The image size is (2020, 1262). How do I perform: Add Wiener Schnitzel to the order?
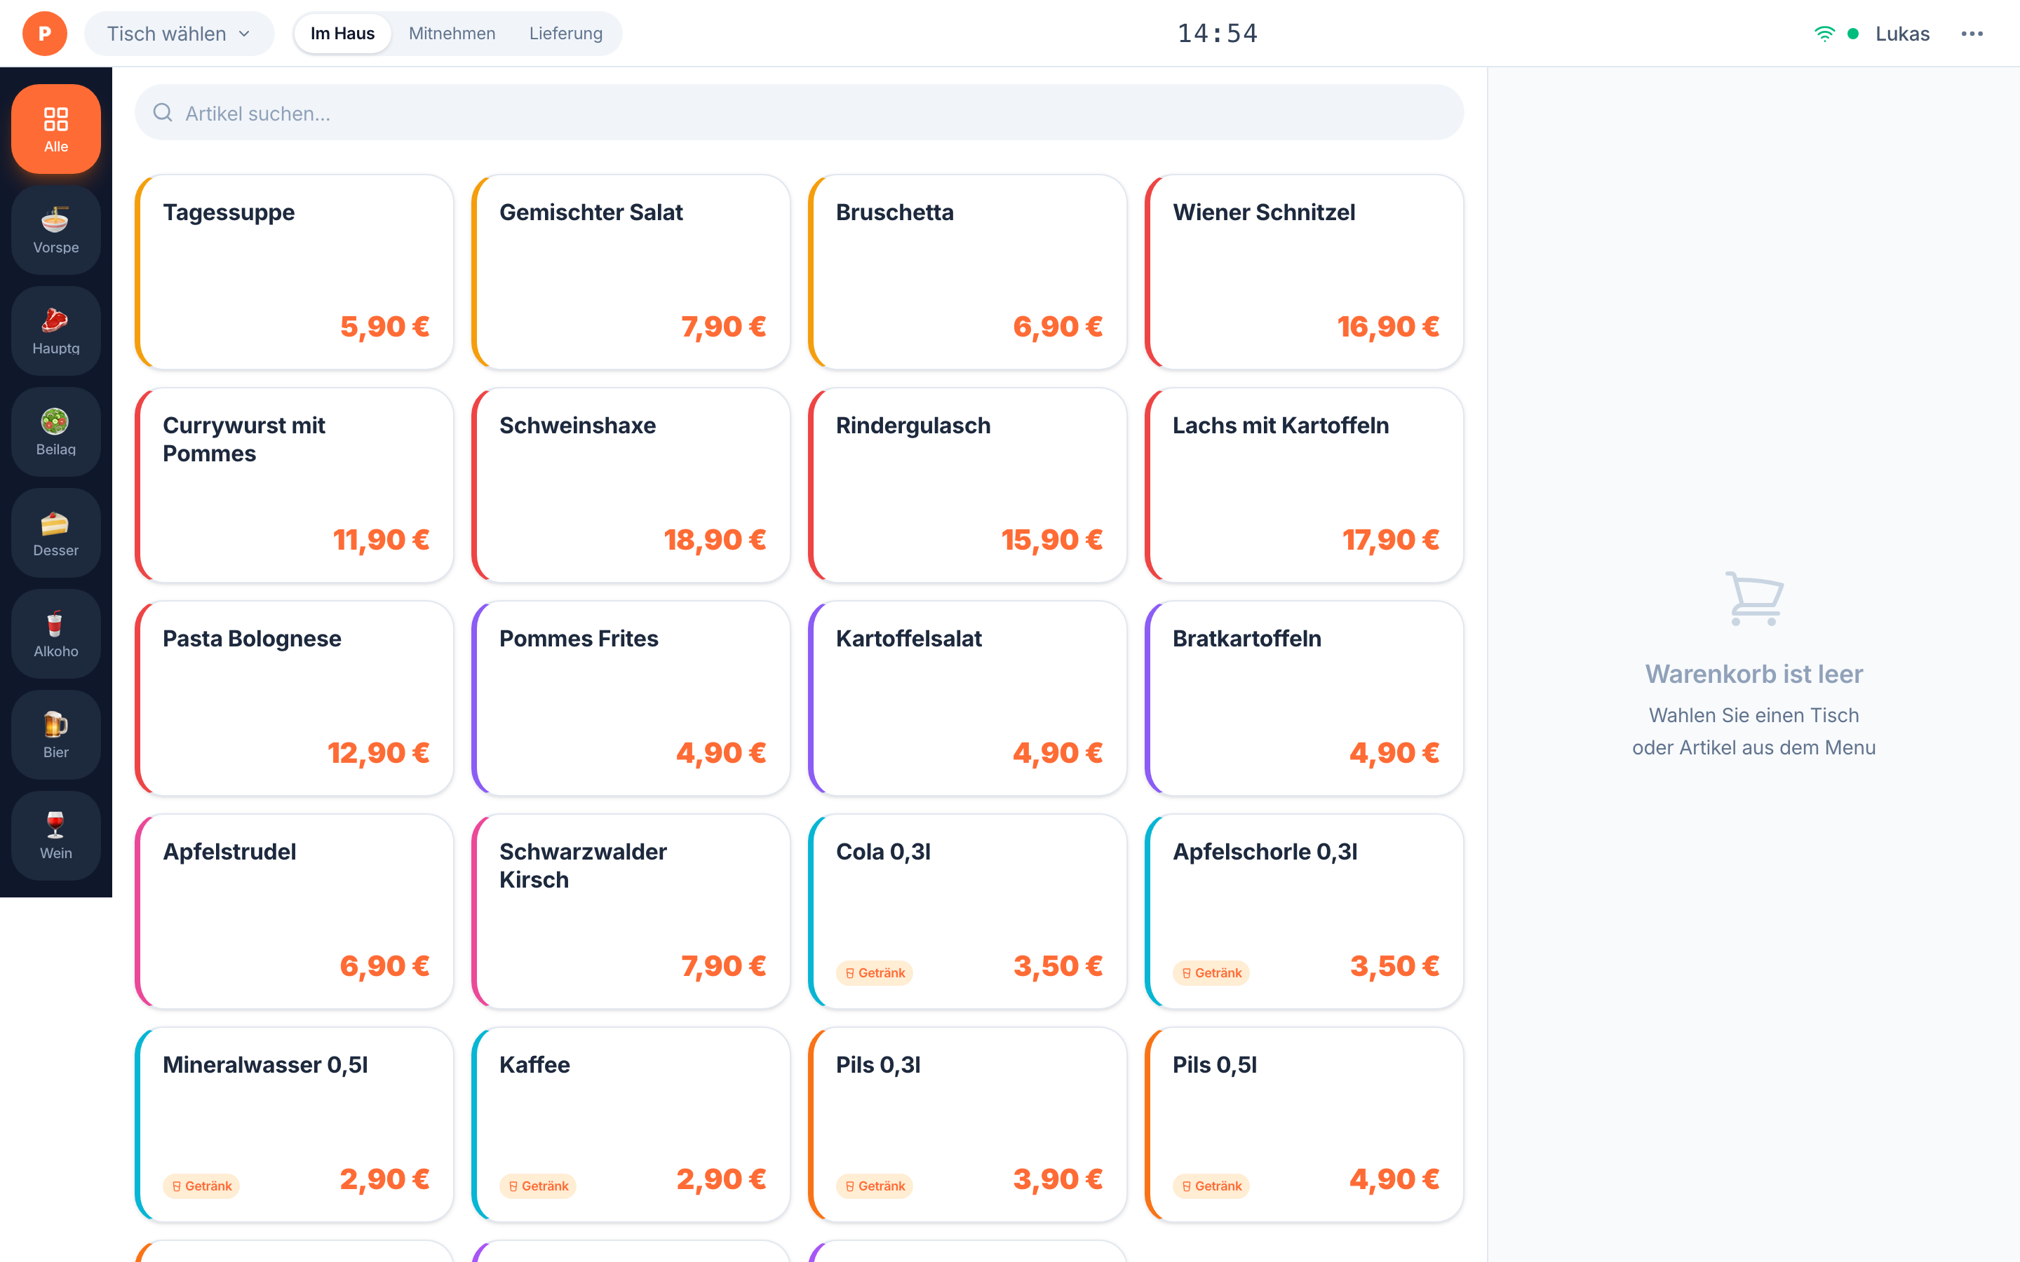(x=1304, y=272)
